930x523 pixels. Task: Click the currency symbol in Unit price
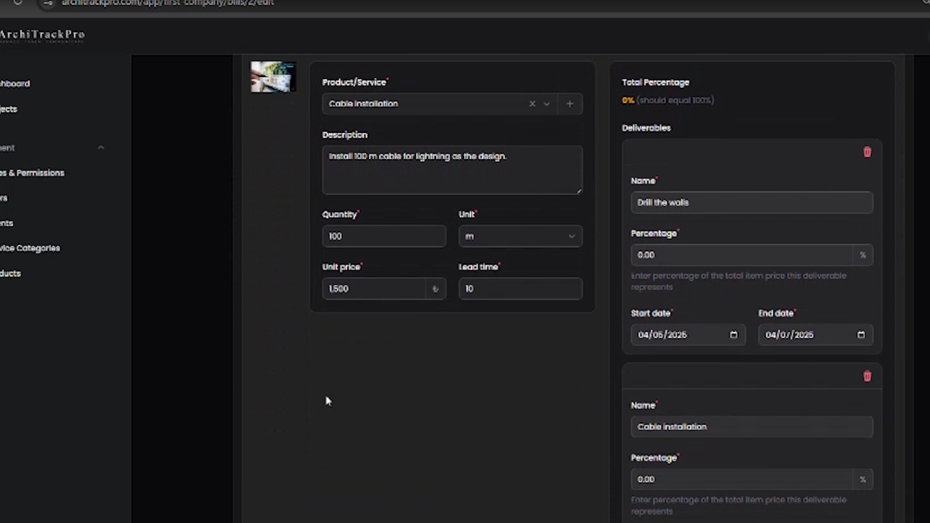pos(435,289)
